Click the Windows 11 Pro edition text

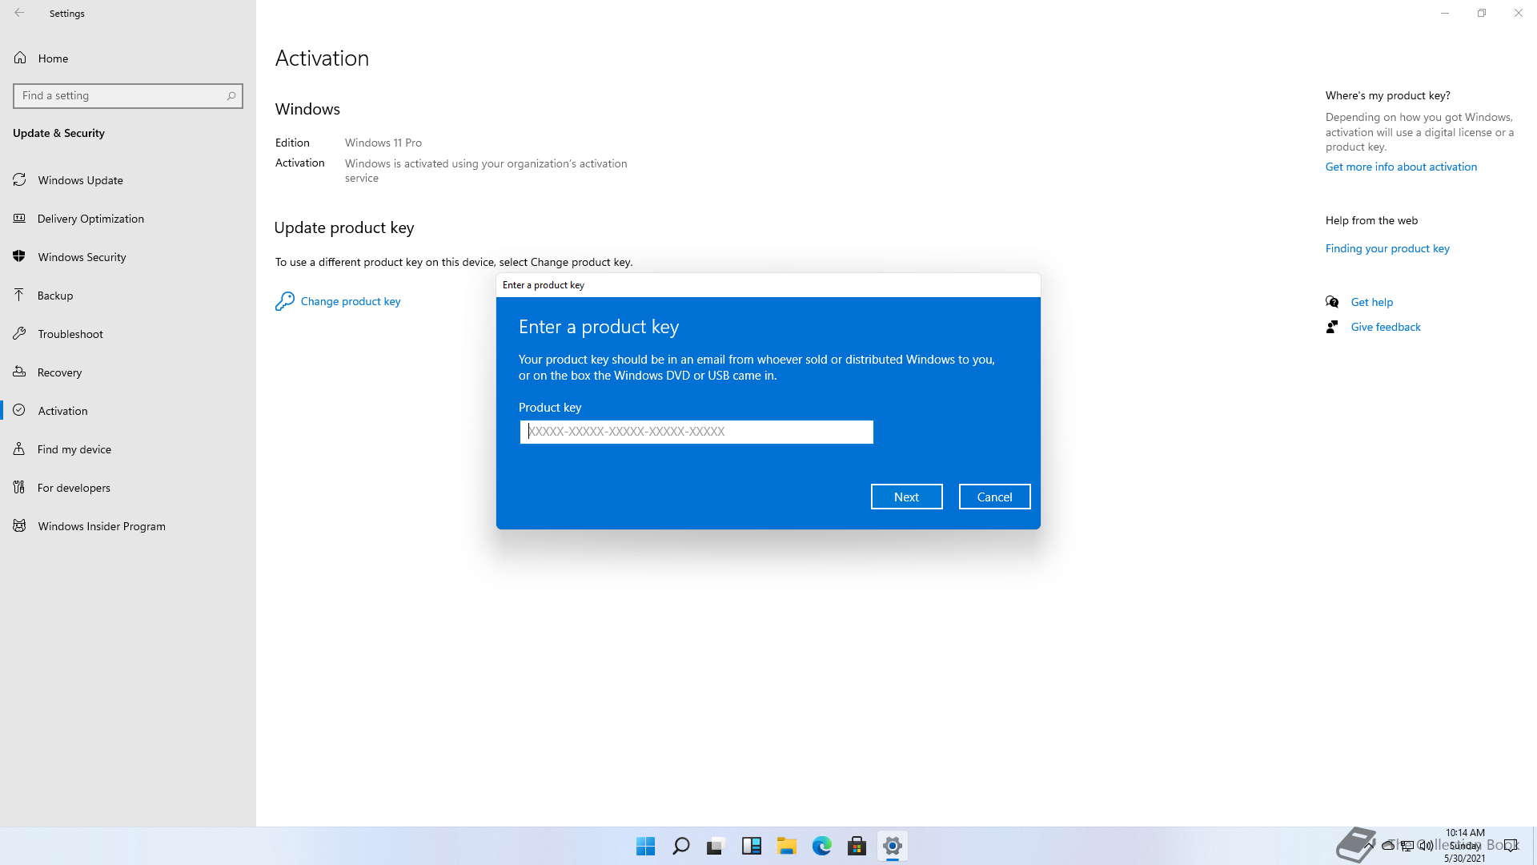click(x=383, y=143)
